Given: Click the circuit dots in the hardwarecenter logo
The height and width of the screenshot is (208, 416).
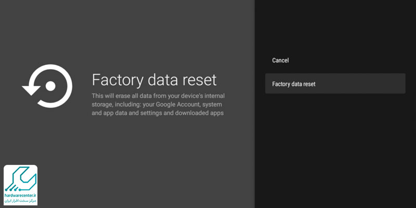Looking at the screenshot, I should (12, 189).
